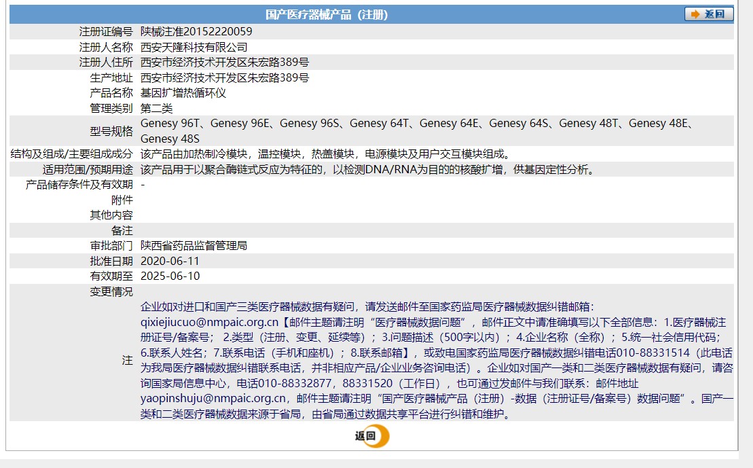The height and width of the screenshot is (468, 753).
Task: Click the 产品名称 label
Action: point(111,93)
